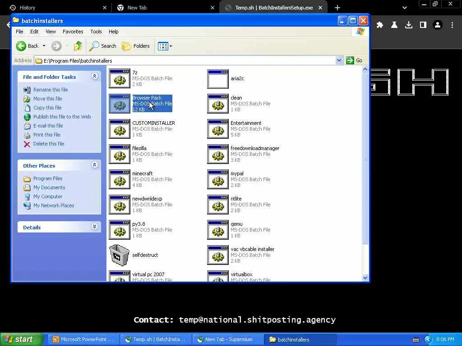Go to My Computer in Other Places
Viewport: 462px width, 346px height.
pyautogui.click(x=48, y=196)
